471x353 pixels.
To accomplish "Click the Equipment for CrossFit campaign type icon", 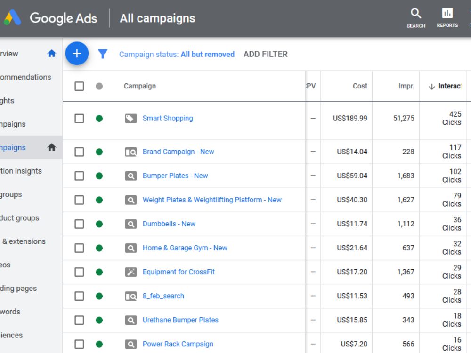I will 130,272.
